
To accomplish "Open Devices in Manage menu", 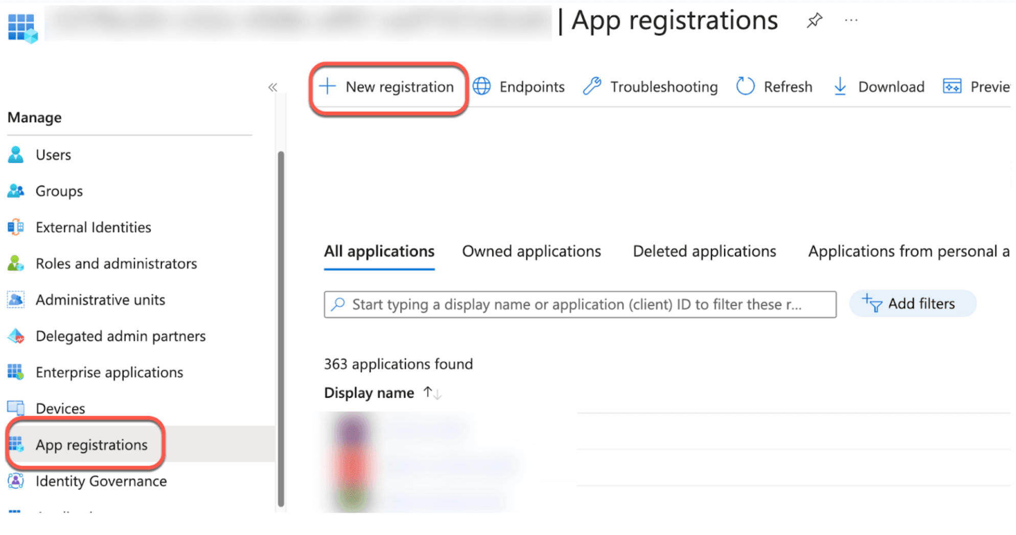I will click(60, 408).
